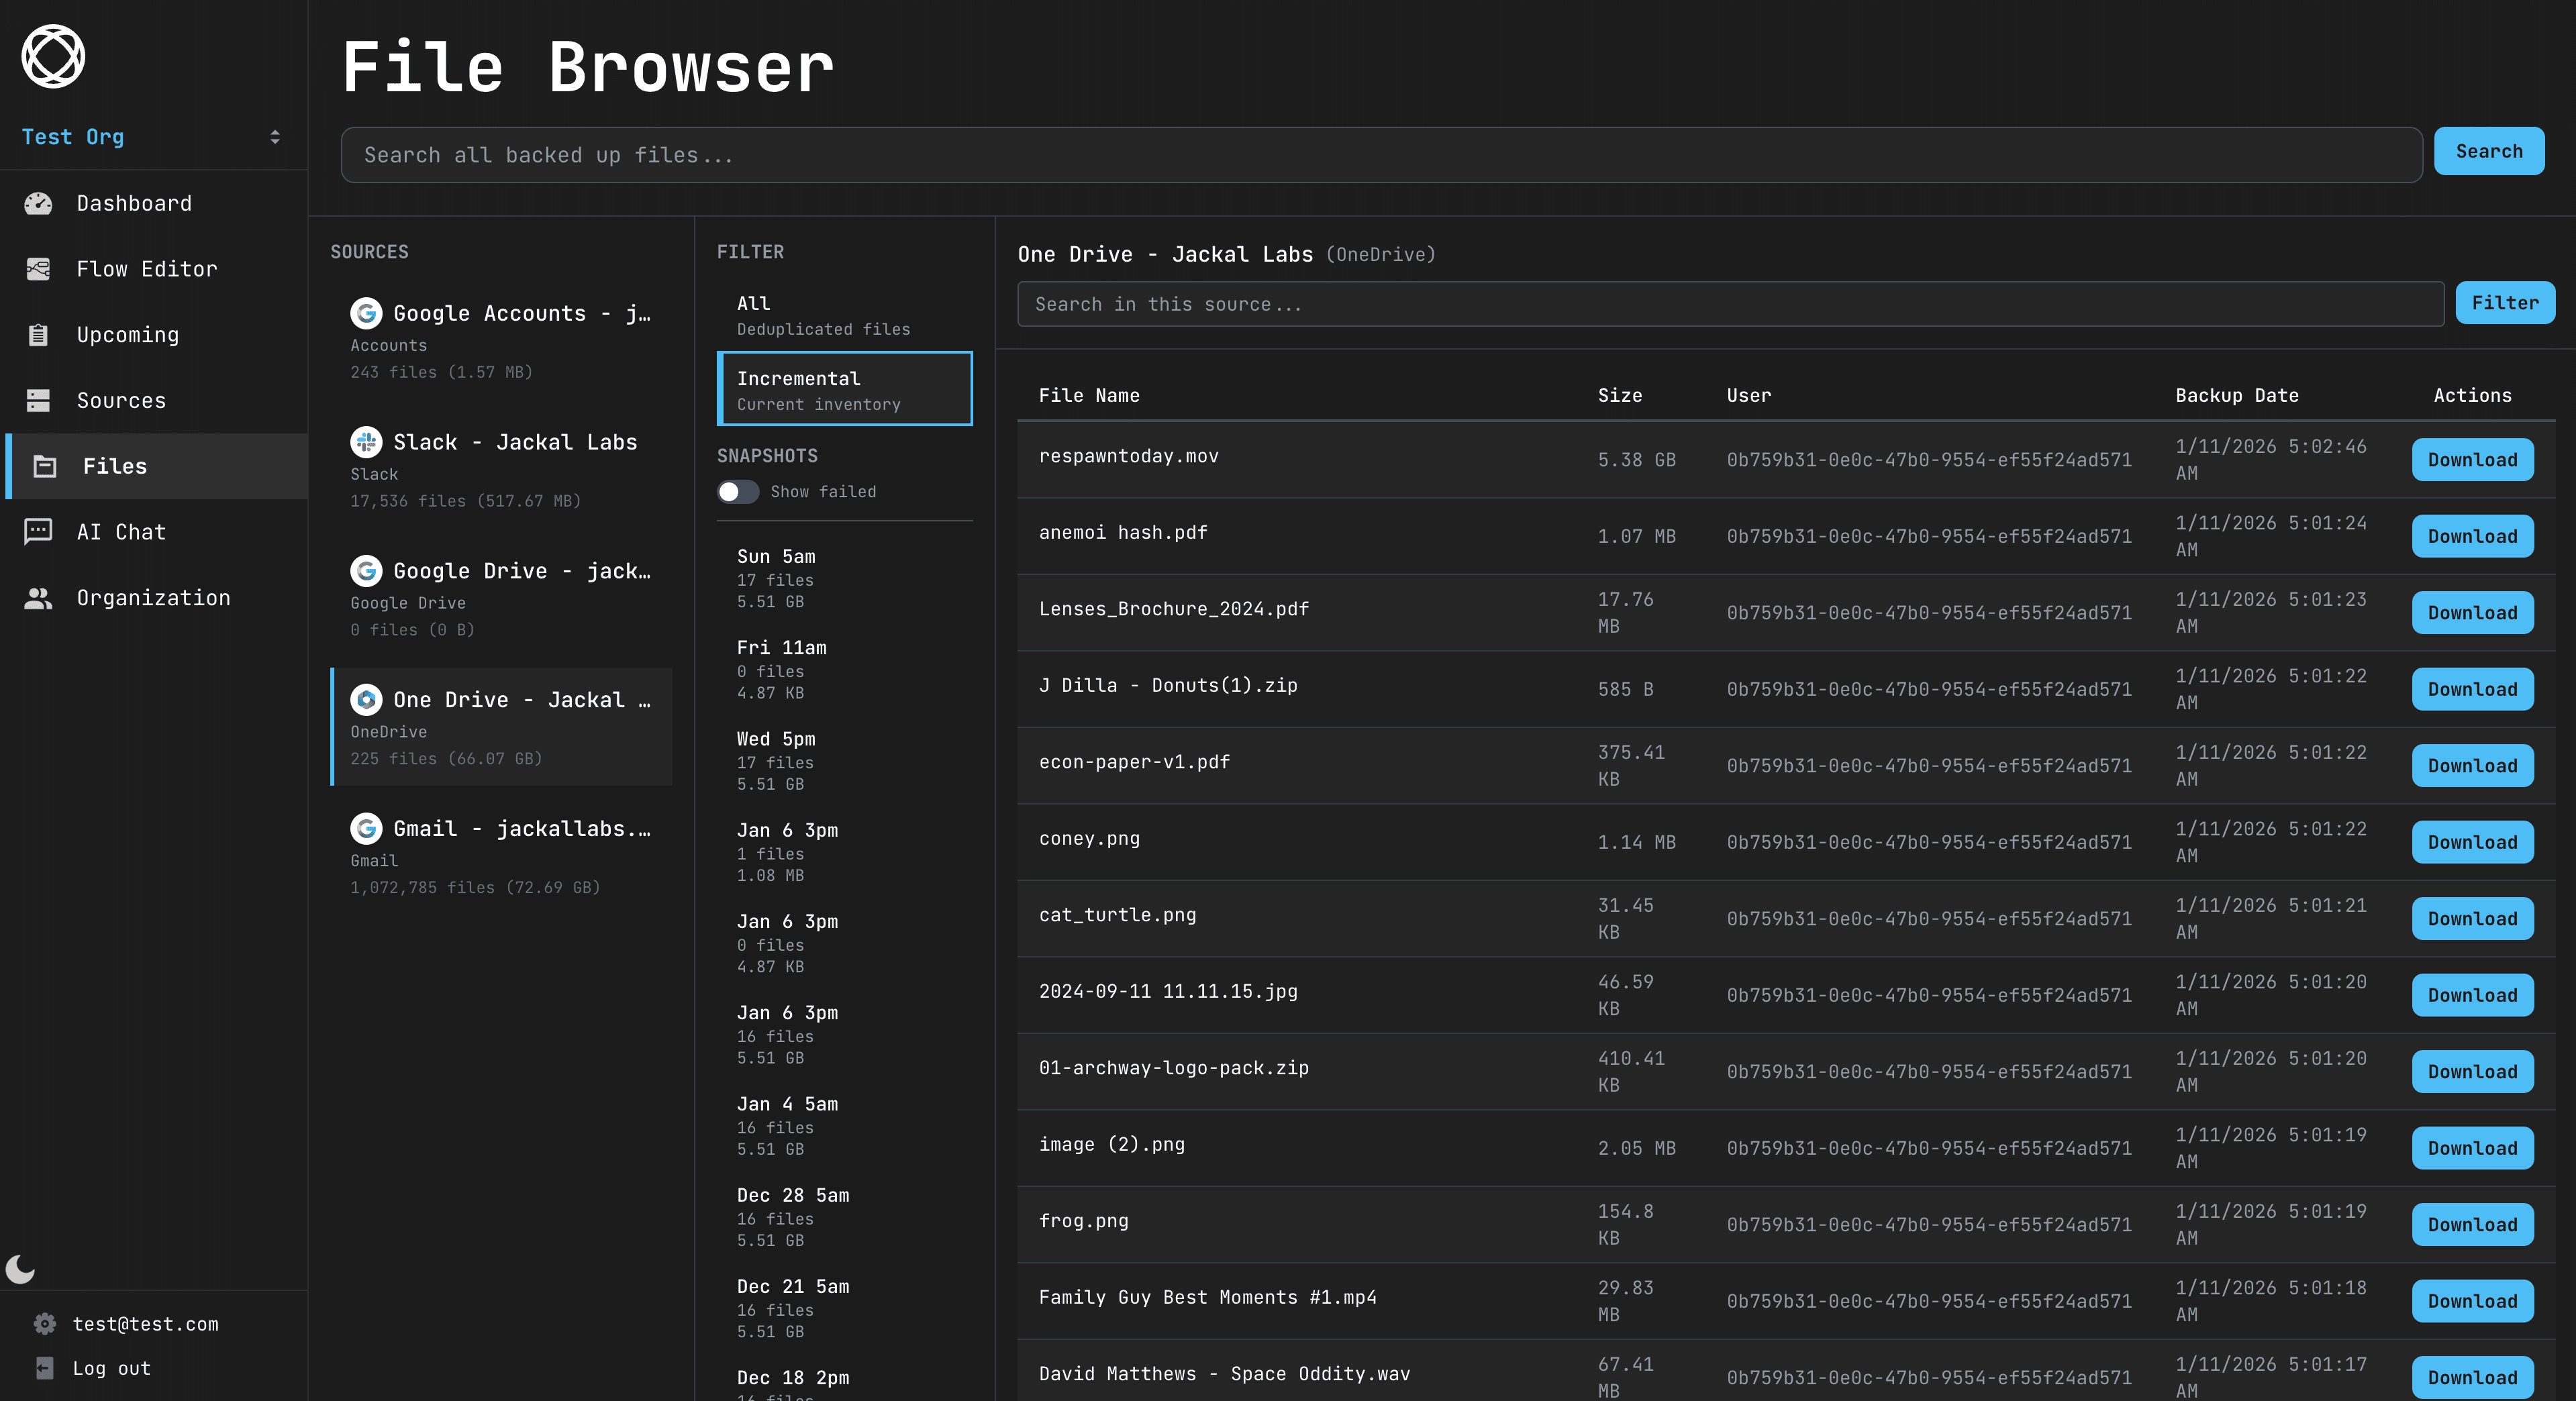2576x1401 pixels.
Task: Click Log out in sidebar
Action: (x=111, y=1368)
